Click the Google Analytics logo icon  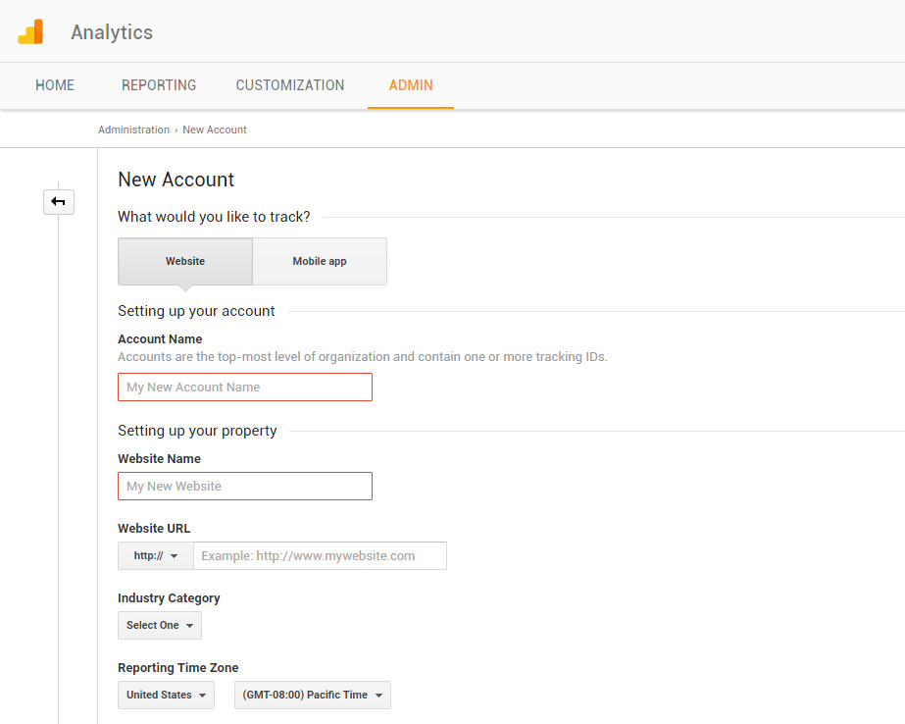pyautogui.click(x=30, y=31)
